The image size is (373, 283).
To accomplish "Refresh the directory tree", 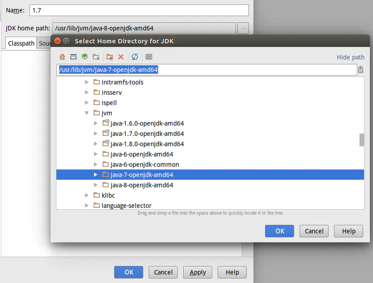I will click(x=135, y=57).
